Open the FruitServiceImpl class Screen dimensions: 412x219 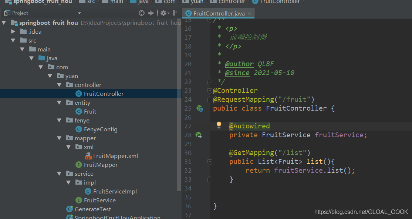coord(115,192)
